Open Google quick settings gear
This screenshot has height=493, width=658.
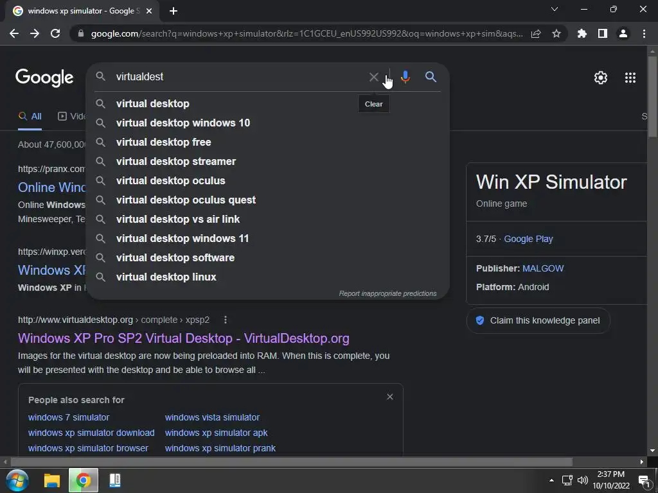(601, 78)
